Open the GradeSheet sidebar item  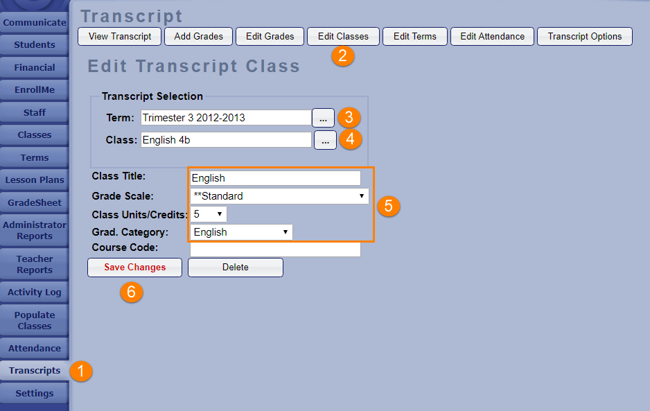[x=35, y=202]
